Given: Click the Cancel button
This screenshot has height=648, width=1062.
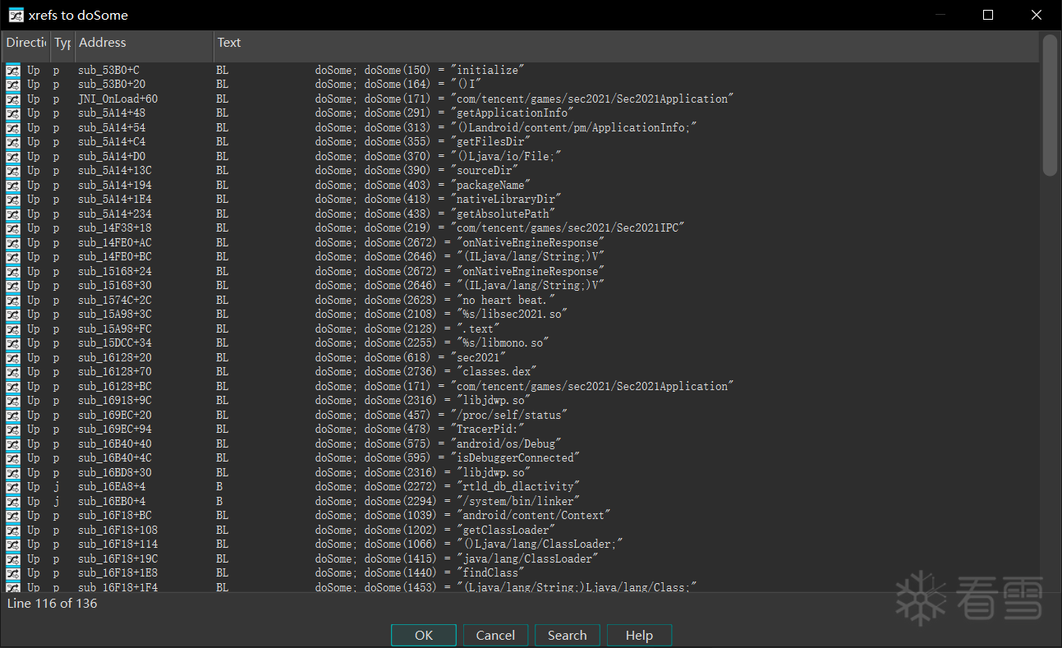Looking at the screenshot, I should coord(495,635).
